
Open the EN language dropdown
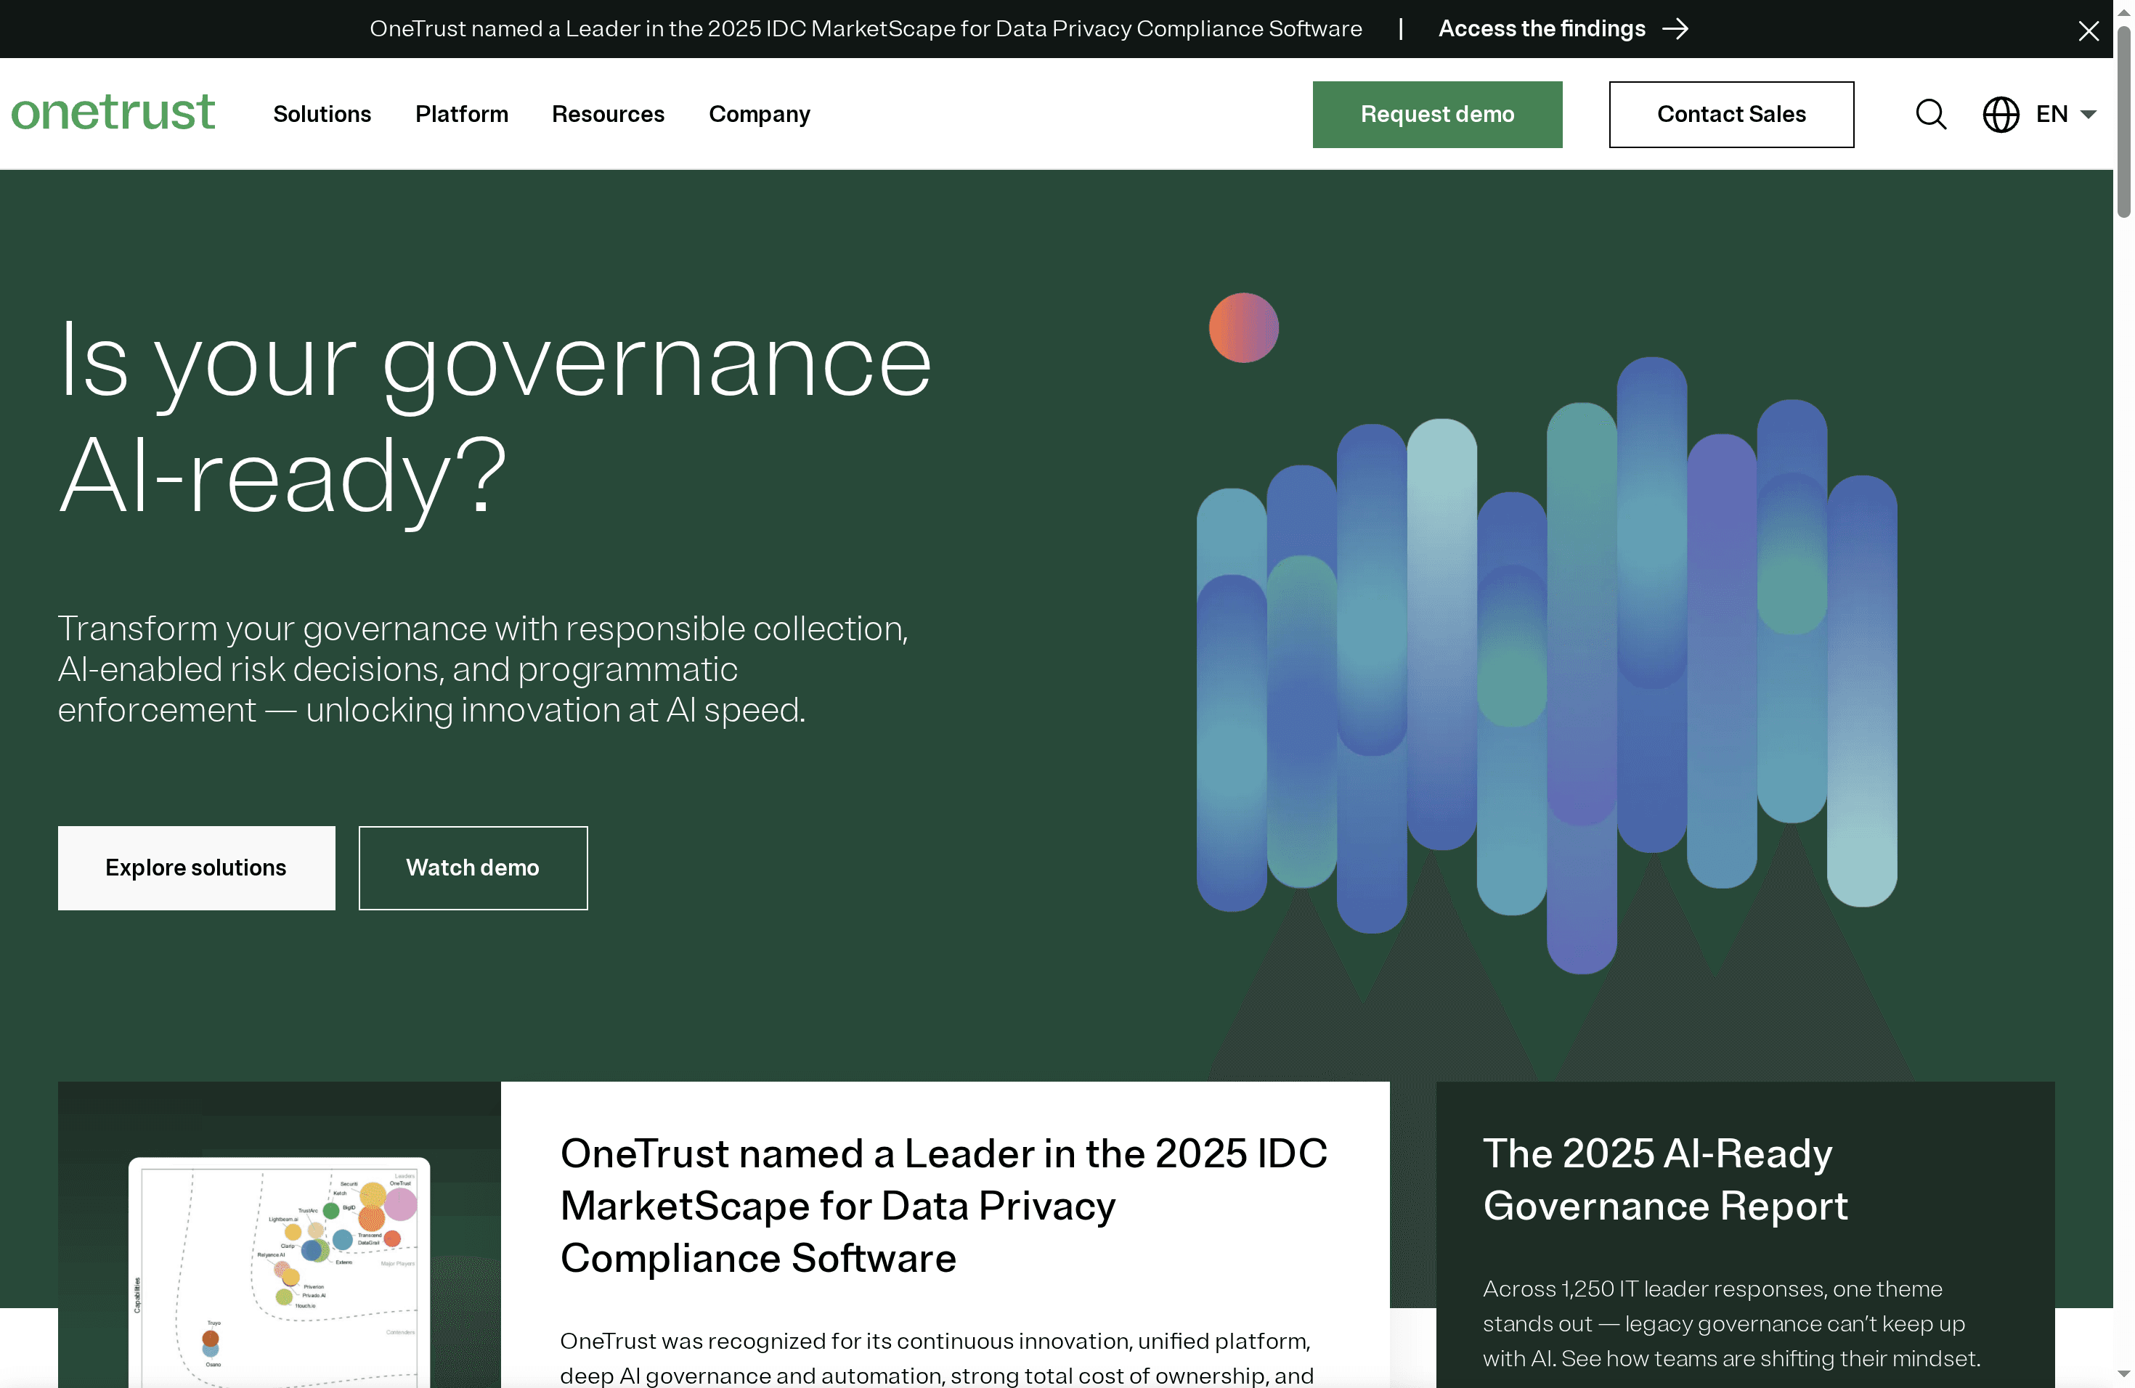(2051, 114)
